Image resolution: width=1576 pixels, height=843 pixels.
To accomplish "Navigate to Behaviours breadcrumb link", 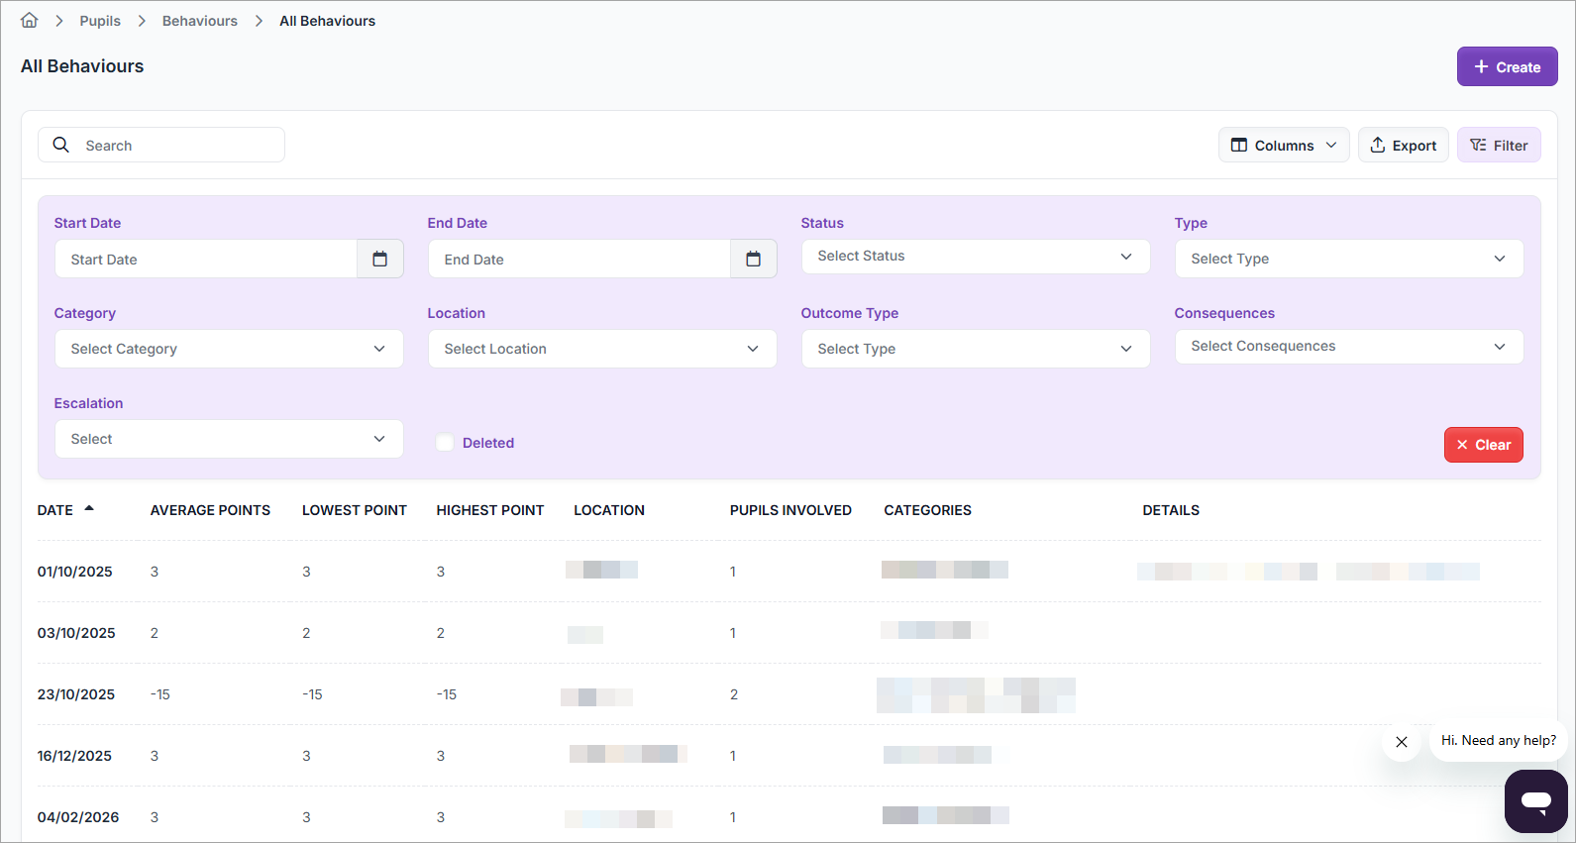I will click(x=200, y=21).
